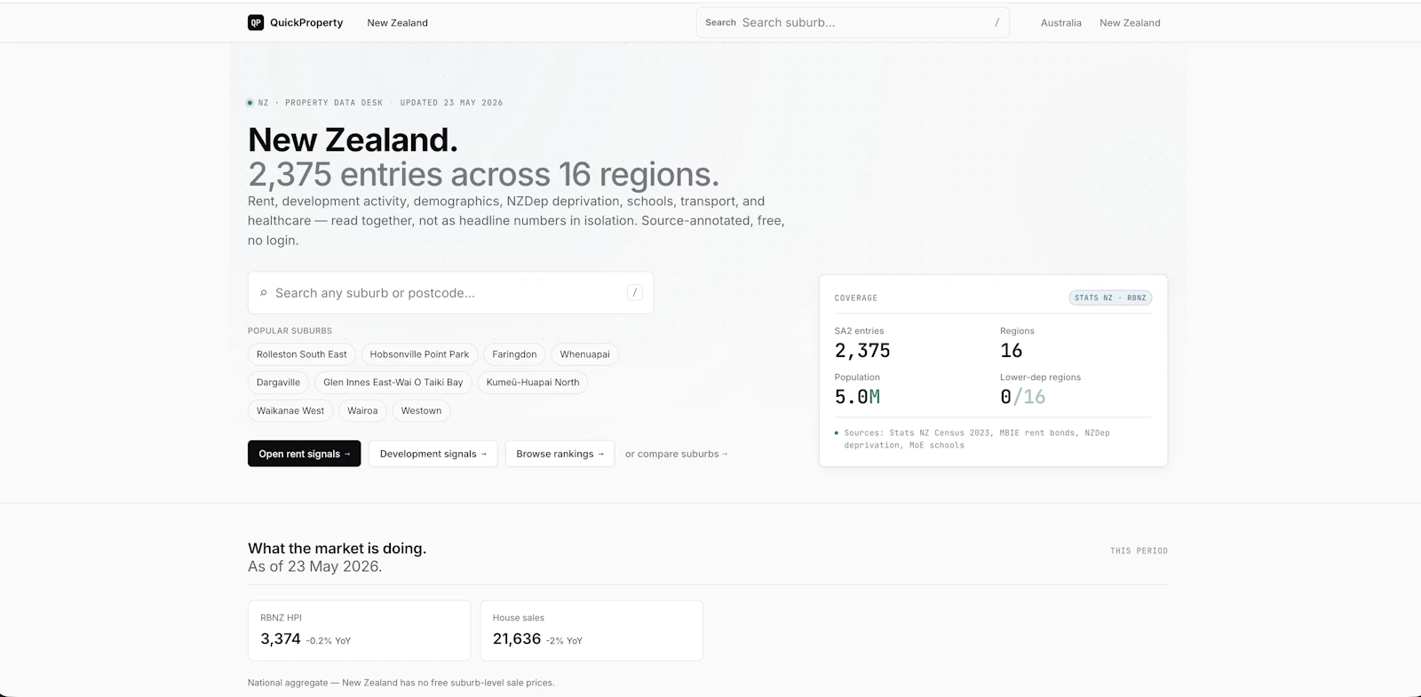This screenshot has height=697, width=1421.
Task: Click the magnifier icon in hero search box
Action: [x=263, y=293]
